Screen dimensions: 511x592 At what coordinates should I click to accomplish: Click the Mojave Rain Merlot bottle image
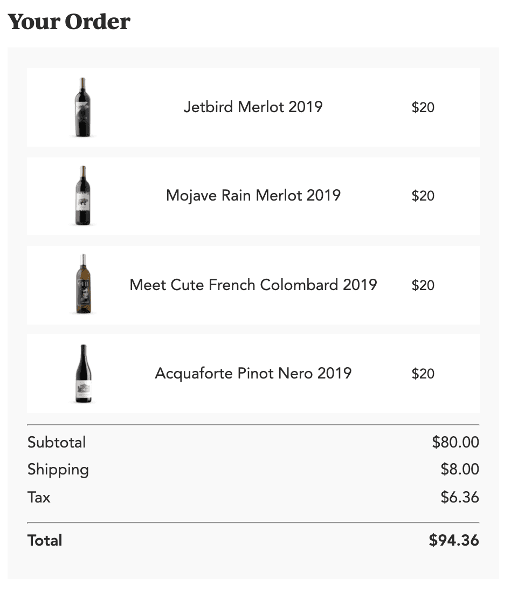(x=82, y=196)
